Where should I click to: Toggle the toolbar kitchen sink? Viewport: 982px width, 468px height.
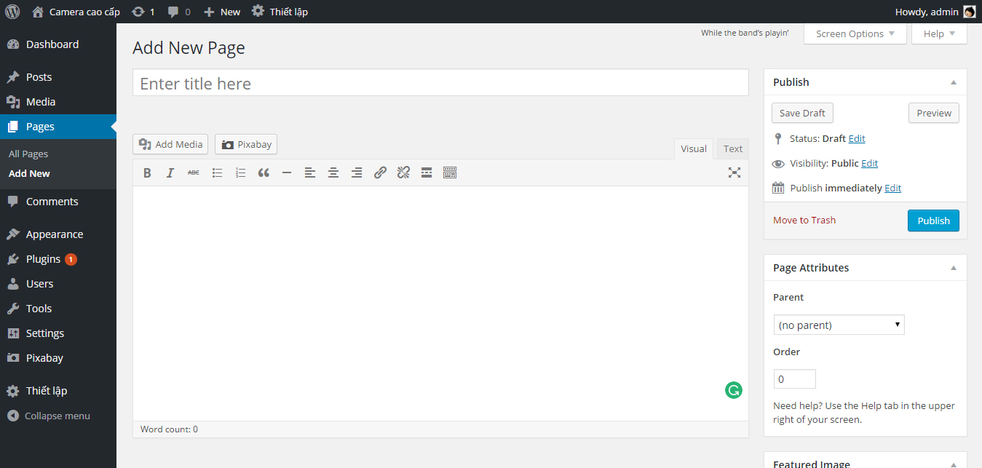pyautogui.click(x=450, y=172)
